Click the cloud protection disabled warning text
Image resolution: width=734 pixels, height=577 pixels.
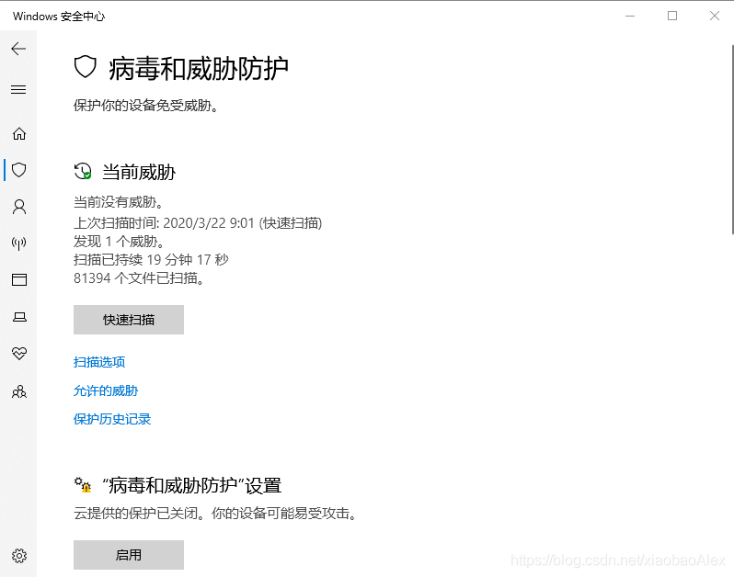[216, 514]
